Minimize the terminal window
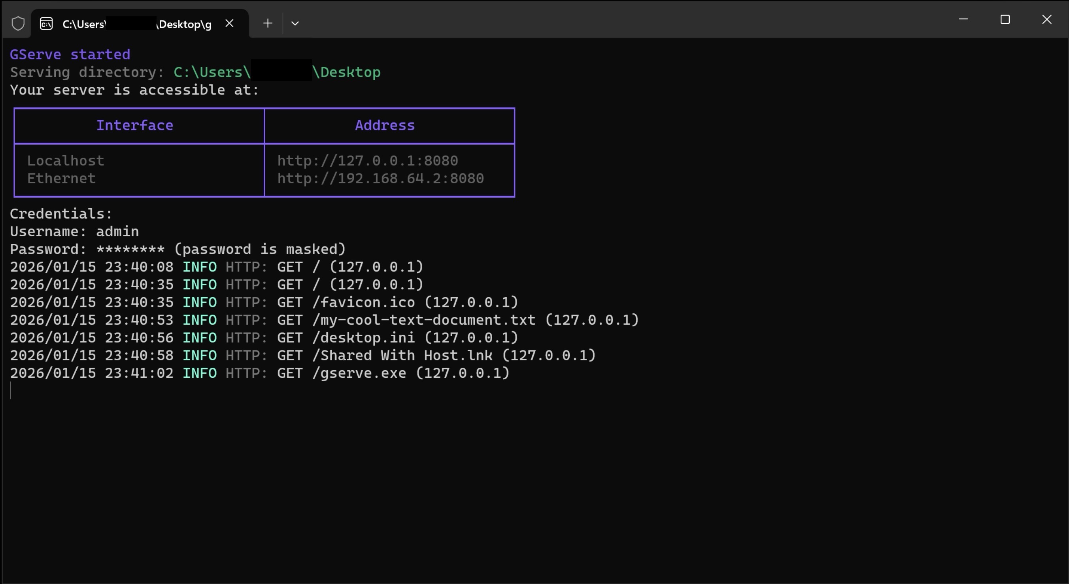1069x584 pixels. [x=963, y=19]
